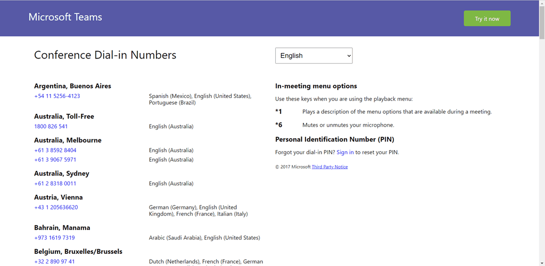The width and height of the screenshot is (545, 266).
Task: Click Bahrain number +973 1619 7319
Action: pos(54,238)
